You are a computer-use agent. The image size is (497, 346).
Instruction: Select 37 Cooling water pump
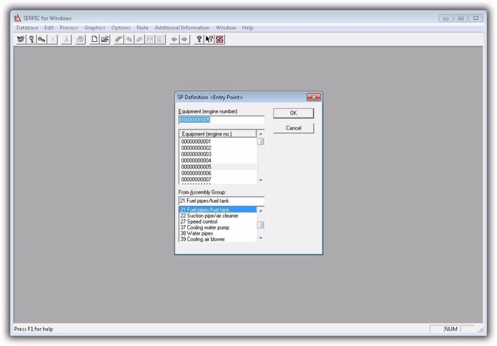coord(218,227)
